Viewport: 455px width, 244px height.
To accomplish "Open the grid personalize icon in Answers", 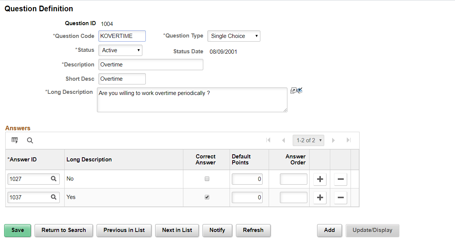I will tap(15, 140).
